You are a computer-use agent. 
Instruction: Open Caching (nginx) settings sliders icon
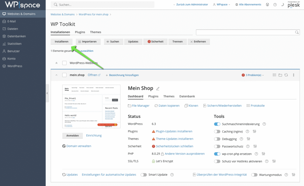[254, 132]
